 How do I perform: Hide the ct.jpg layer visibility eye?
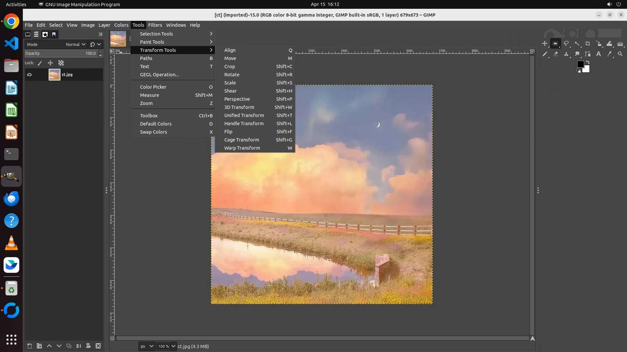click(29, 75)
